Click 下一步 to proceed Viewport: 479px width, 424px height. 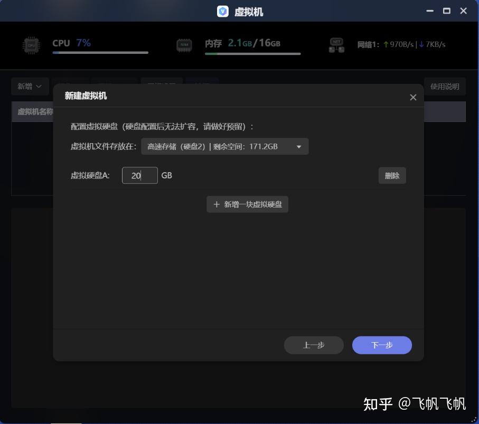(382, 345)
